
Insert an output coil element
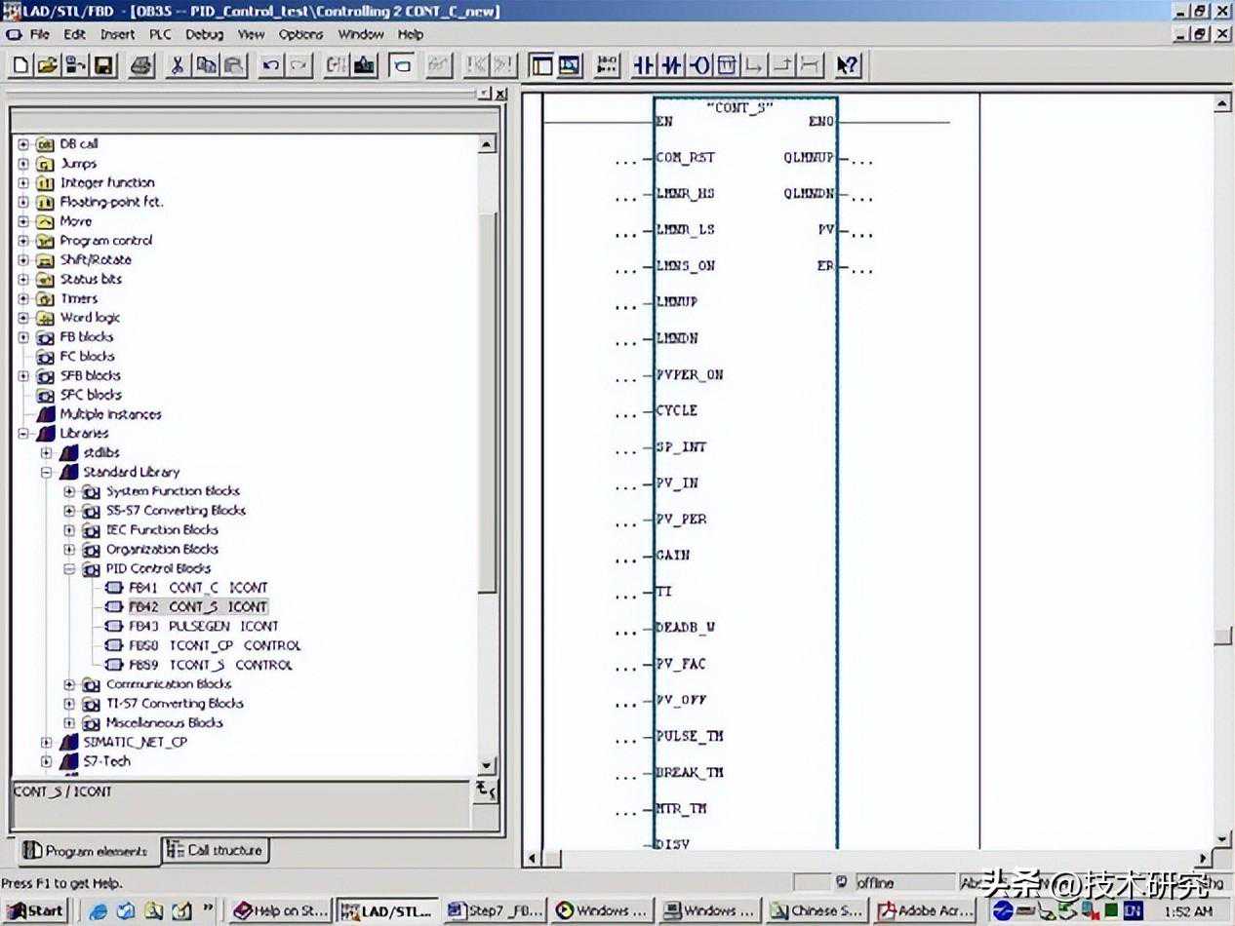tap(699, 65)
